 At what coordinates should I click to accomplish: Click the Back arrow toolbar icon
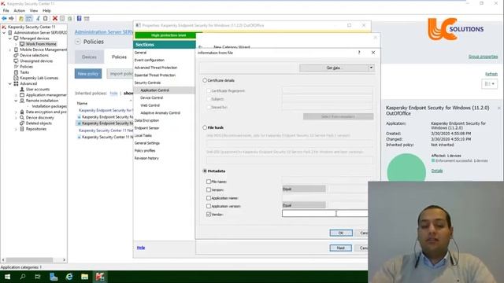point(4,19)
